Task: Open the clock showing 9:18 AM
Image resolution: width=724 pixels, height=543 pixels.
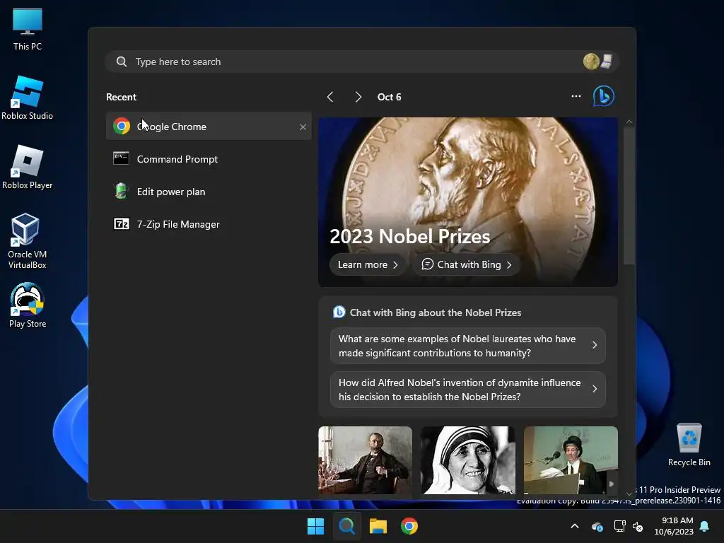Action: (x=674, y=526)
